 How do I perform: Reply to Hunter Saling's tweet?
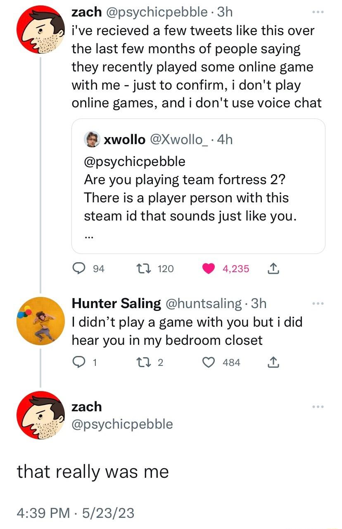(x=79, y=363)
